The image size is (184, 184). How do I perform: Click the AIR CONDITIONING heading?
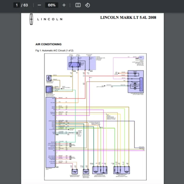[x=48, y=44]
